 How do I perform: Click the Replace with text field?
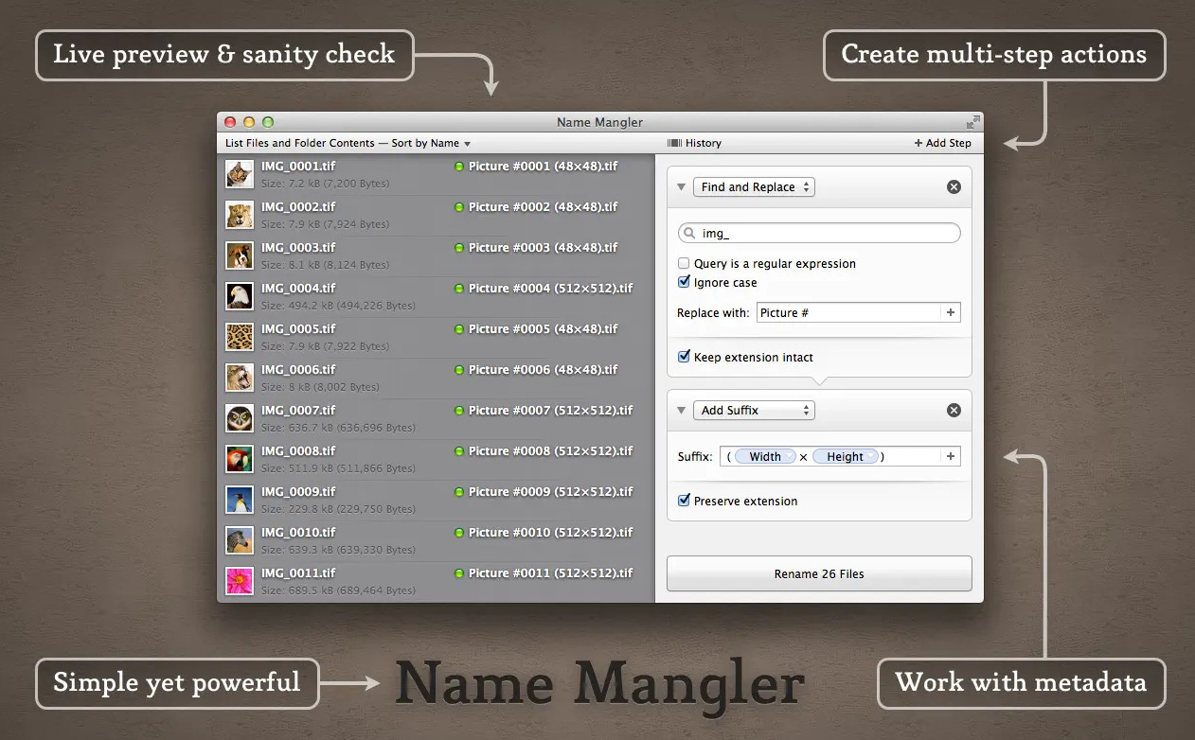point(849,312)
